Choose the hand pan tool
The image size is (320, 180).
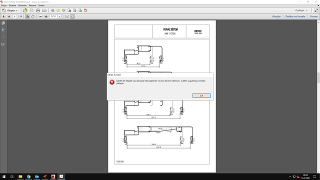pyautogui.click(x=32, y=16)
